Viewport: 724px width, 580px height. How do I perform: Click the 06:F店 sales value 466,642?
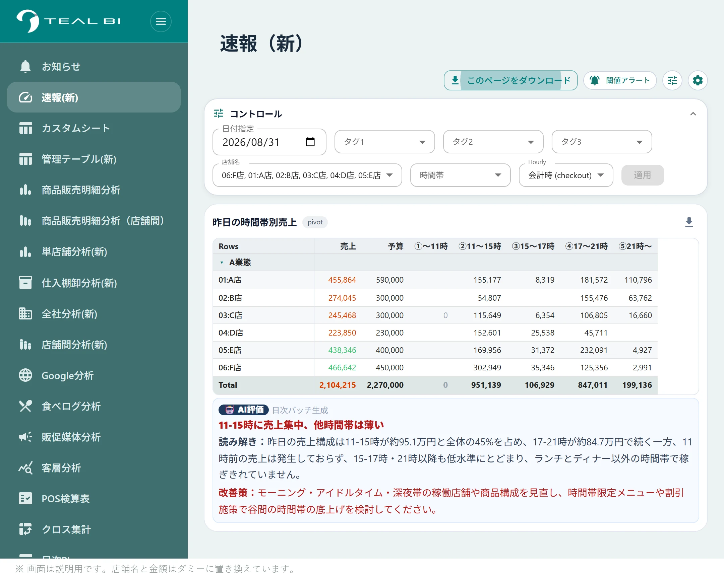point(342,367)
